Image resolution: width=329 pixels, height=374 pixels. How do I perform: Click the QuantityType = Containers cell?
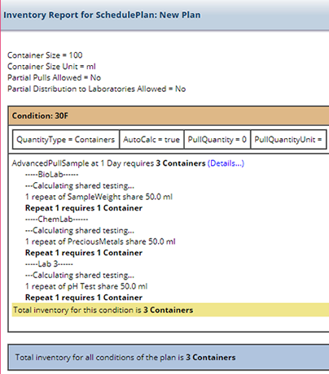[x=66, y=140]
